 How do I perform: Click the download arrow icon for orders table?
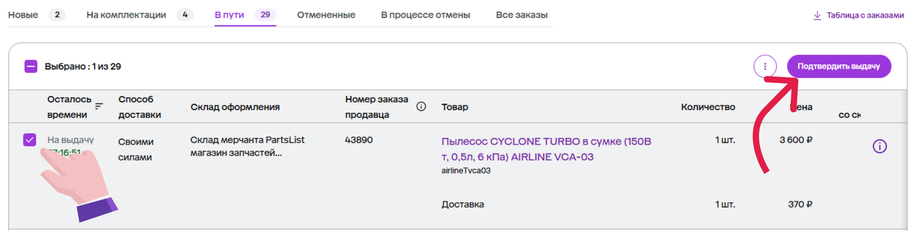(x=817, y=15)
